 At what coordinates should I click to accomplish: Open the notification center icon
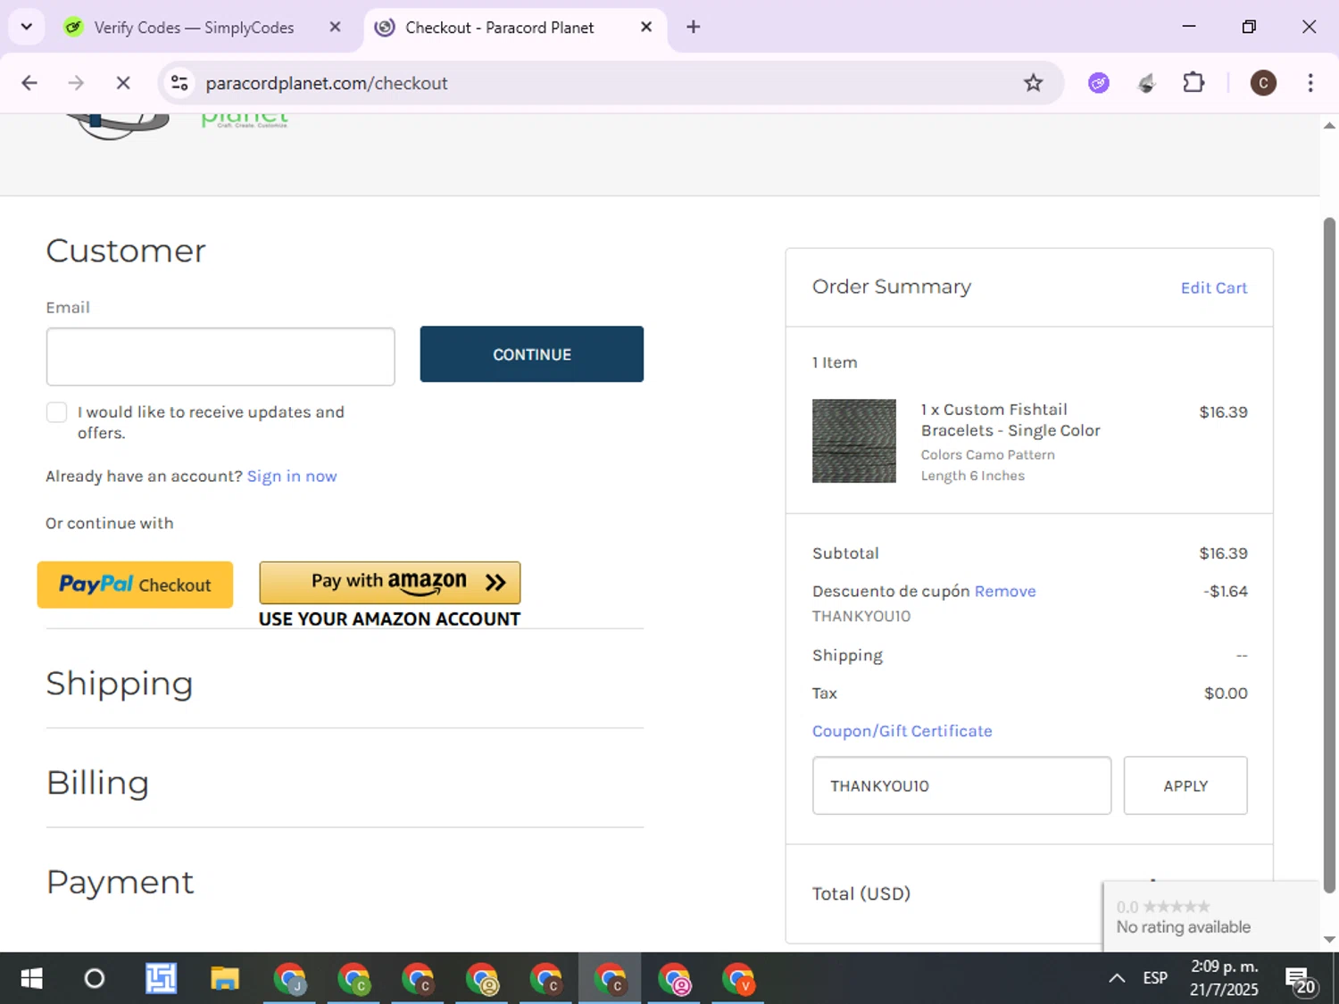[x=1300, y=980]
